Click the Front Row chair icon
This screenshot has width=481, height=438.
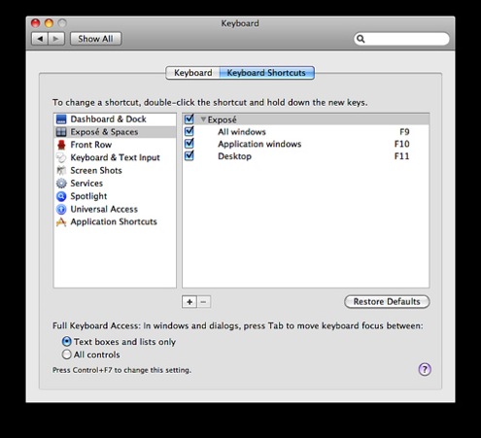pos(61,145)
